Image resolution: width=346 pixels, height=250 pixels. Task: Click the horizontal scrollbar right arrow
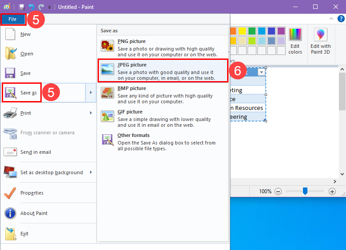point(335,181)
